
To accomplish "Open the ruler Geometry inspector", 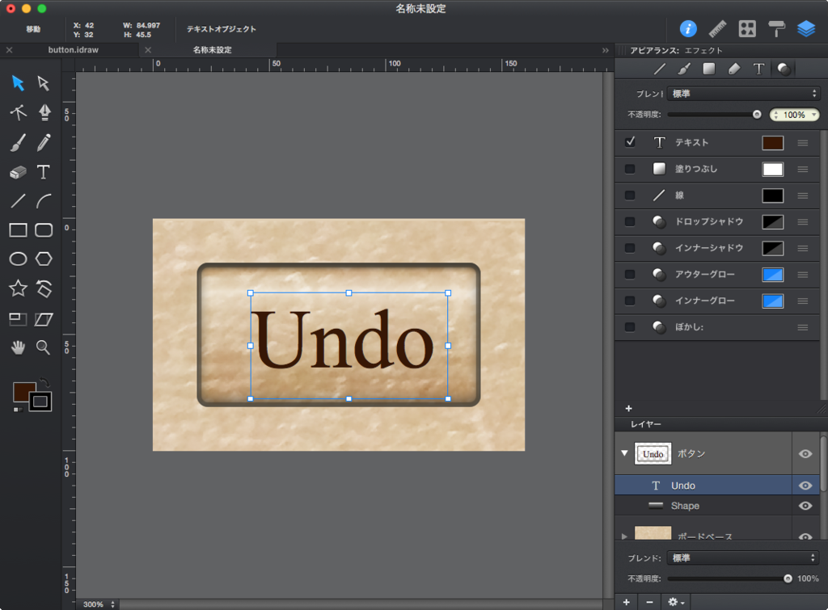I will coord(718,28).
